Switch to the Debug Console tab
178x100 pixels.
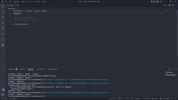coord(52,69)
